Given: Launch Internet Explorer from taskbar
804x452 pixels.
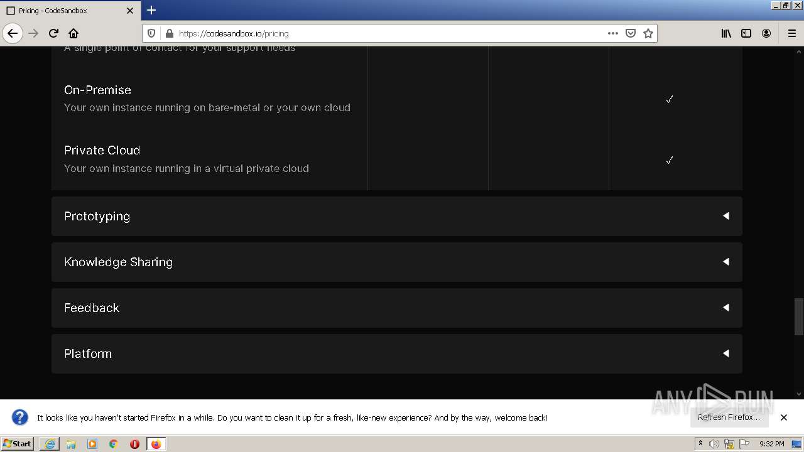Looking at the screenshot, I should 50,444.
